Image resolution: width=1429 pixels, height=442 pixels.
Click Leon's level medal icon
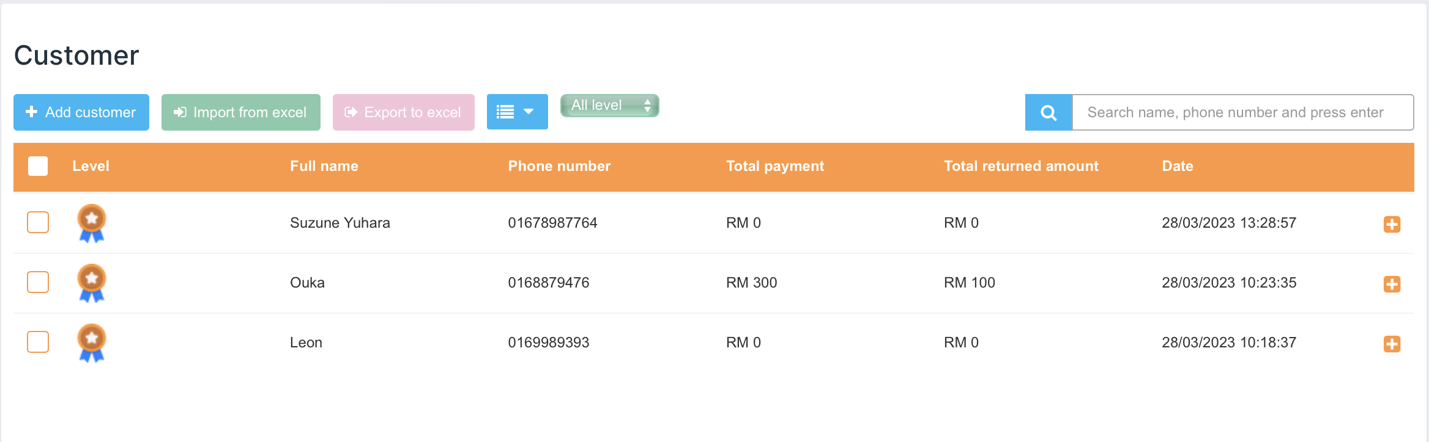coord(92,342)
